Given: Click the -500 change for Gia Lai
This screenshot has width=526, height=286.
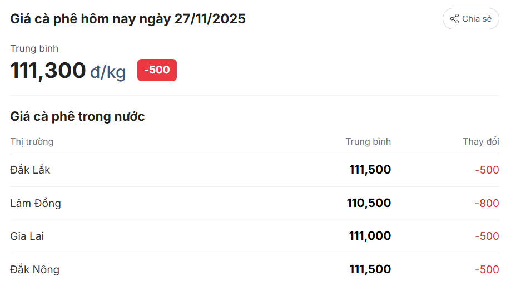Looking at the screenshot, I should click(x=487, y=236).
